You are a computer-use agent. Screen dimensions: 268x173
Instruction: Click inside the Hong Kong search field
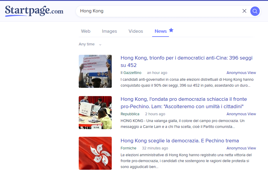159,11
